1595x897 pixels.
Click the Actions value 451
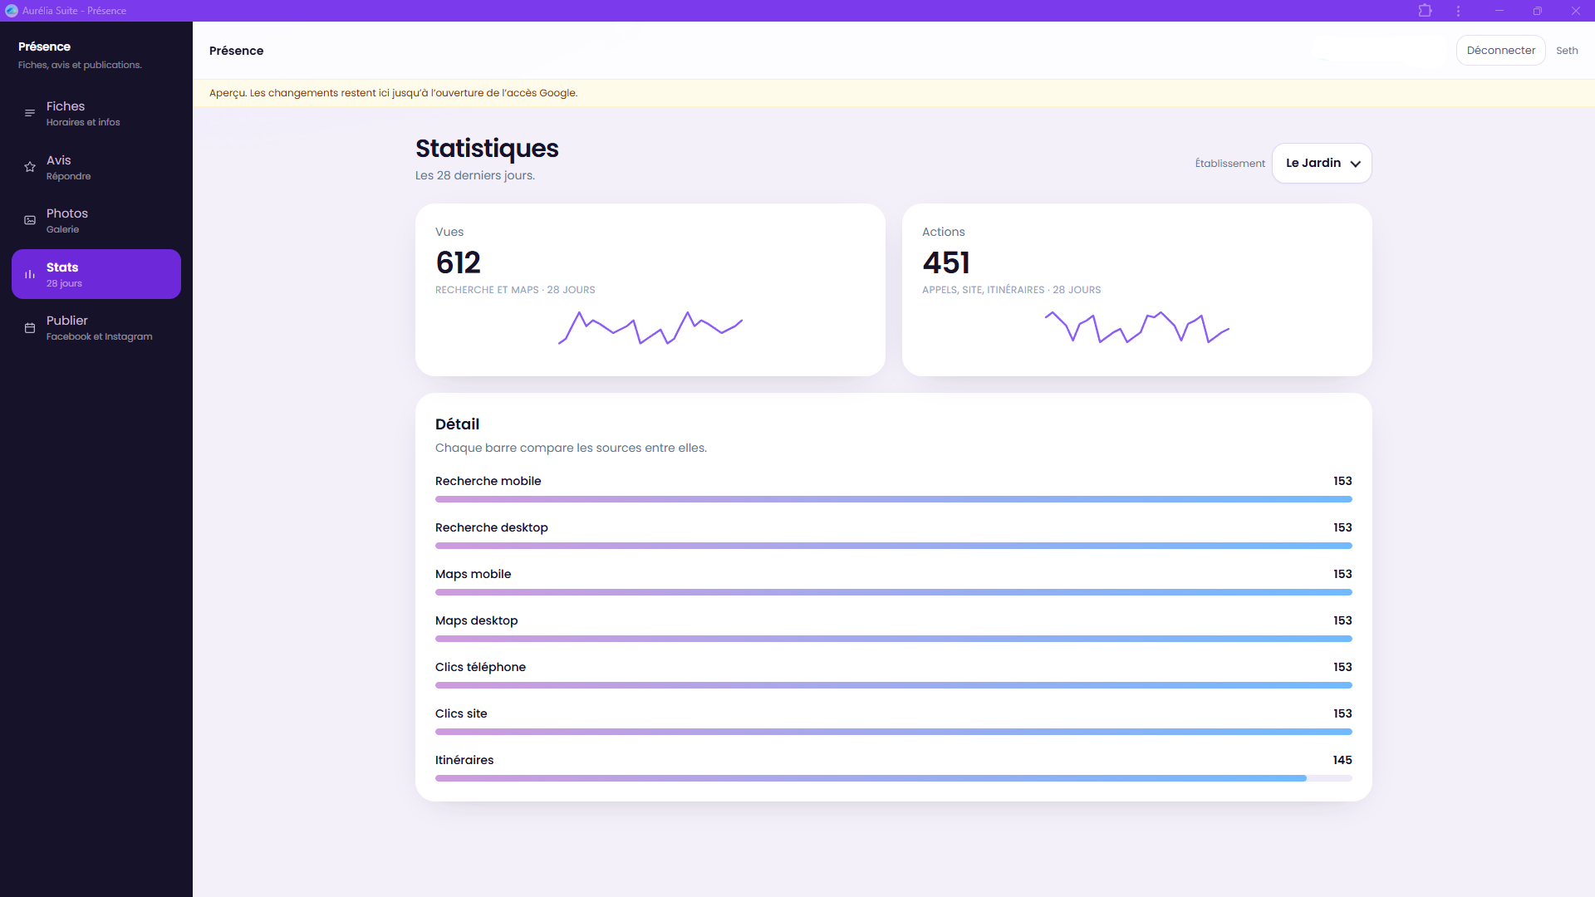coord(945,263)
